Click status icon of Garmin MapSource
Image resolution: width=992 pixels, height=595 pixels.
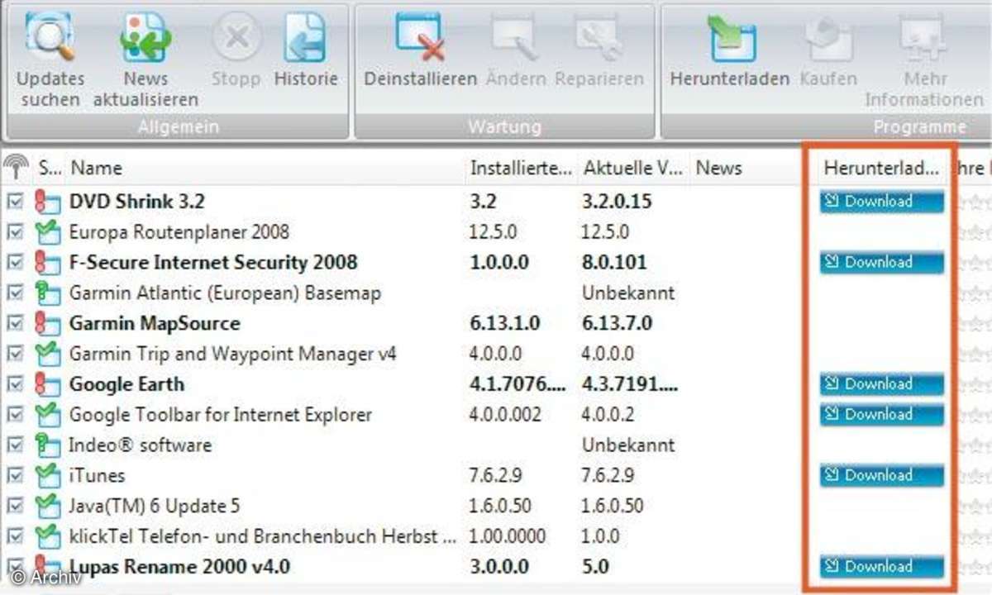[48, 324]
